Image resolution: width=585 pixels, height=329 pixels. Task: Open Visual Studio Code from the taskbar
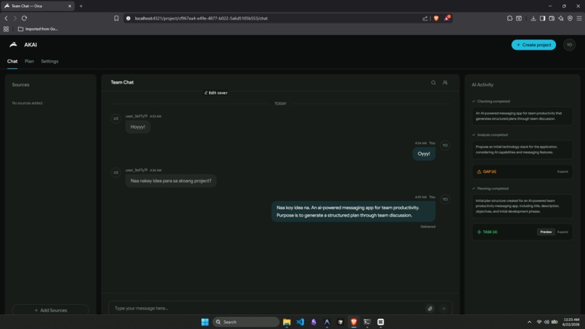(300, 322)
